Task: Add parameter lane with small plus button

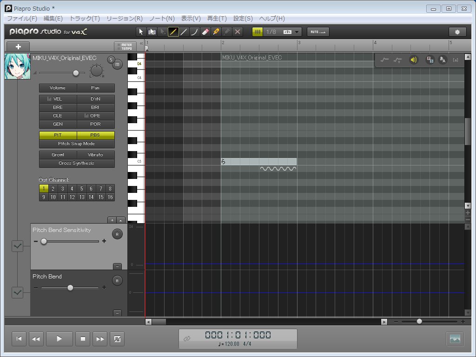Action: click(112, 220)
